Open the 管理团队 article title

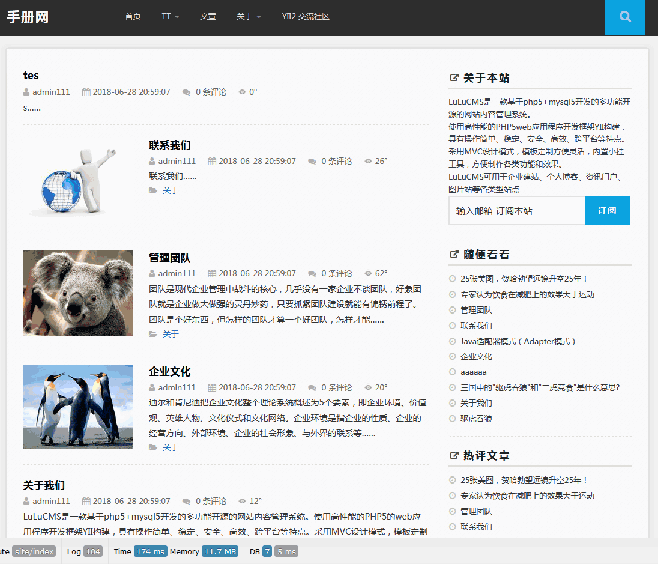[x=169, y=258]
